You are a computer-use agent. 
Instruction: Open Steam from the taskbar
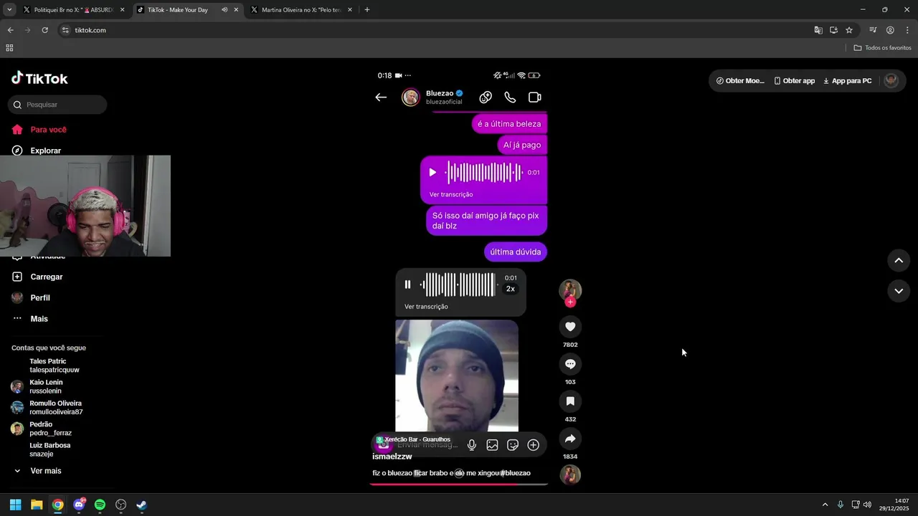pos(142,505)
